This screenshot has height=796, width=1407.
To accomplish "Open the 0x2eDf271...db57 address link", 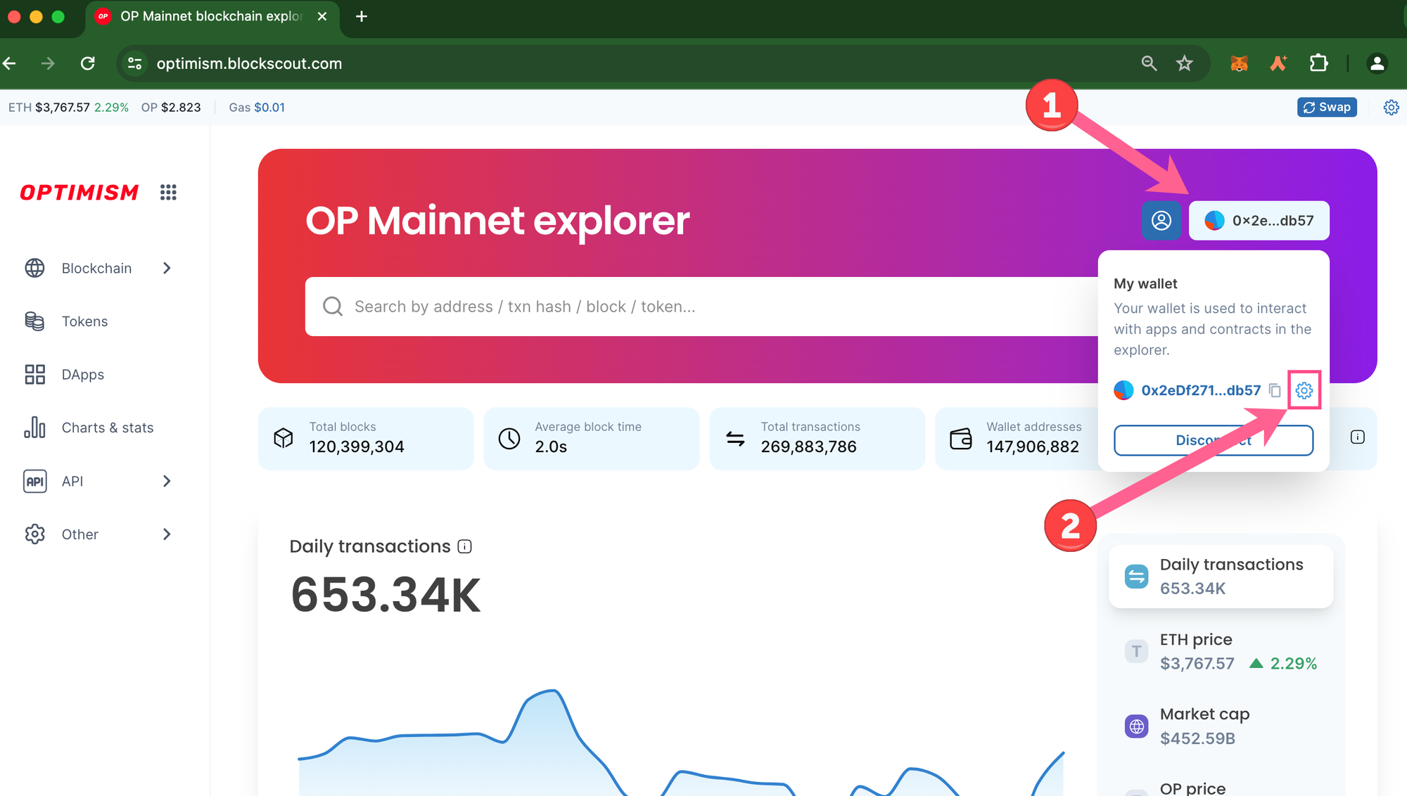I will pos(1201,390).
